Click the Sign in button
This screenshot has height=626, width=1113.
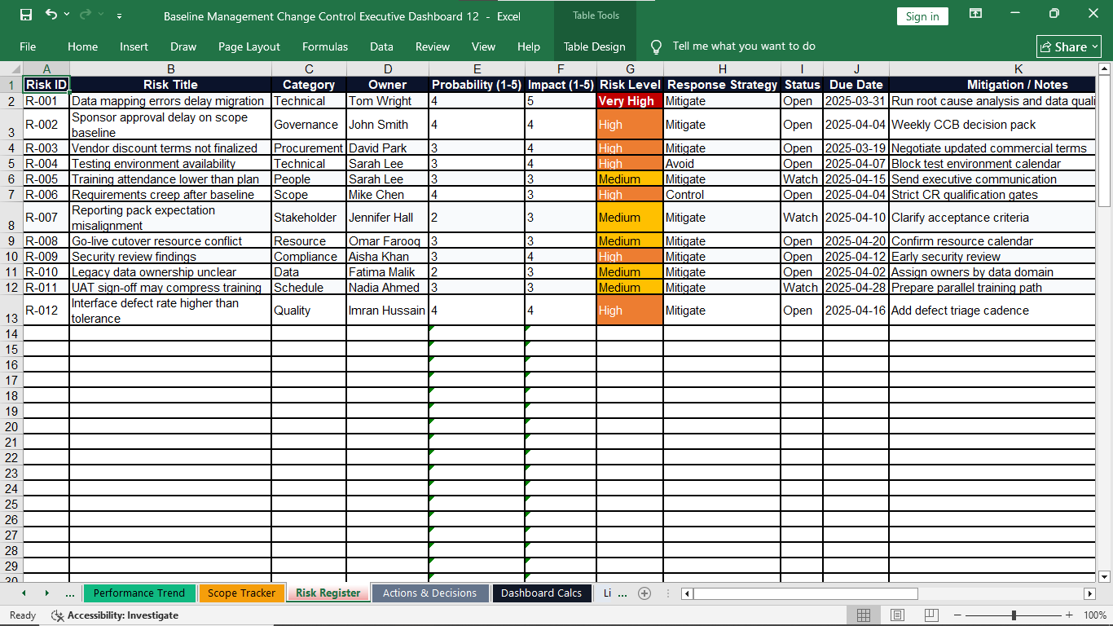922,16
